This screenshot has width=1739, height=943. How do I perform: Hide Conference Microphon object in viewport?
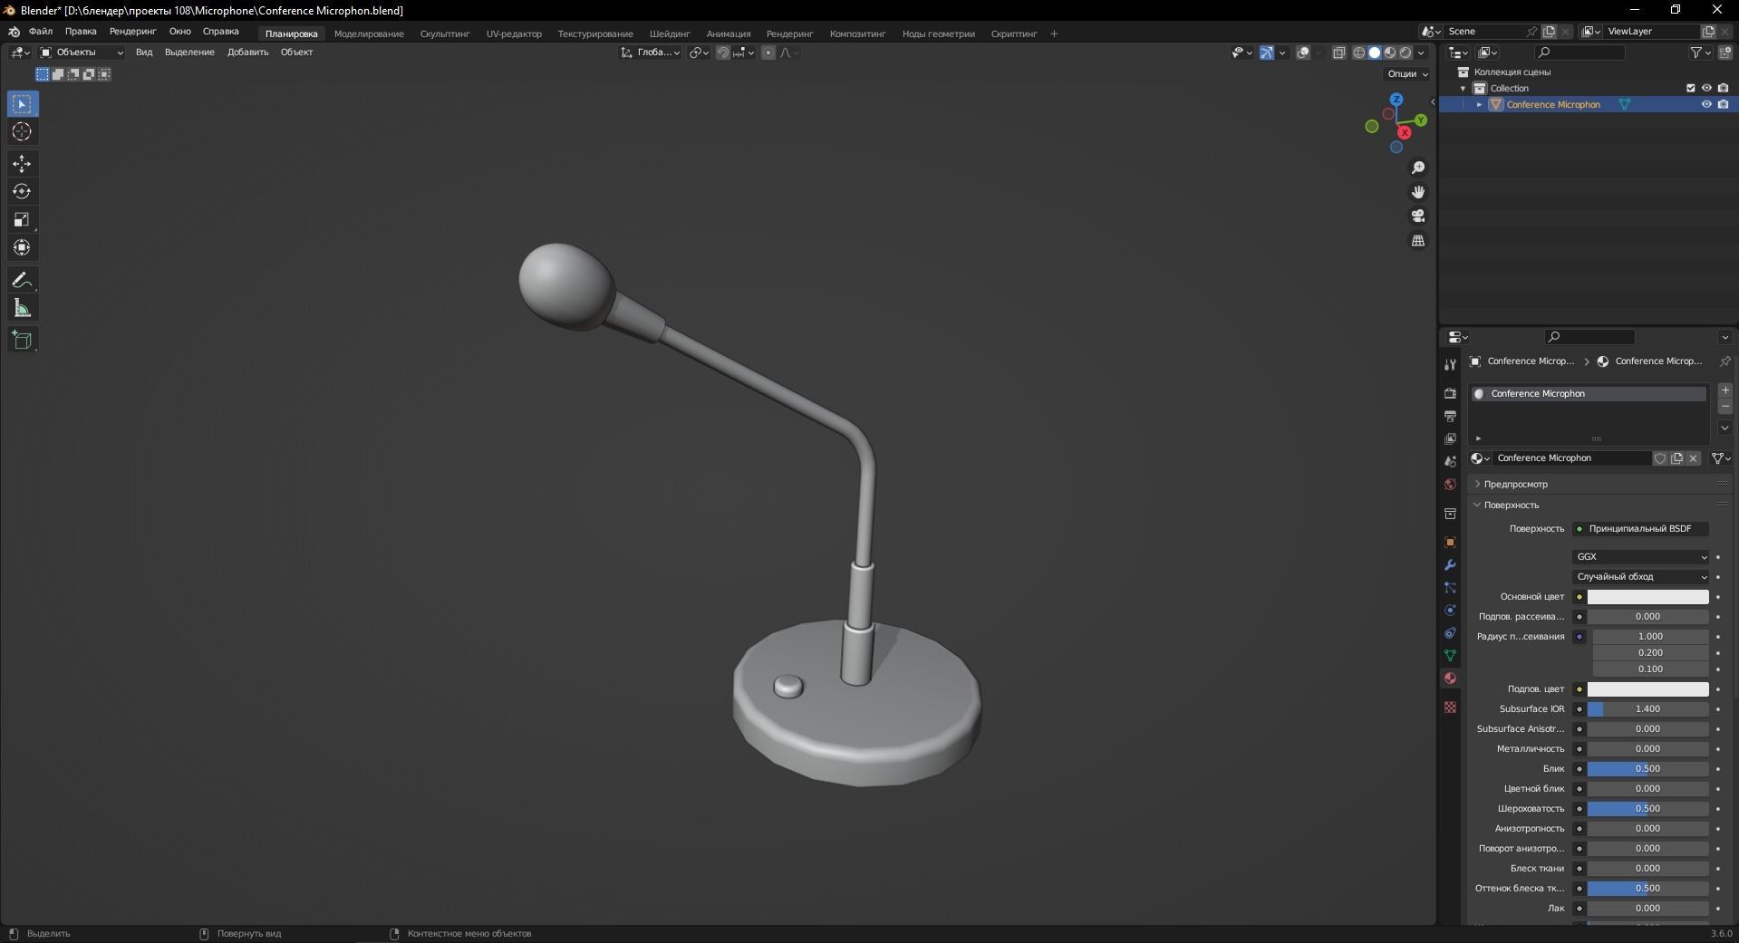1706,104
